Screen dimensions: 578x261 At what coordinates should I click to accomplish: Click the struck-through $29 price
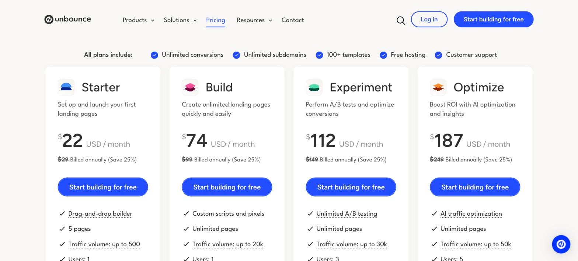pyautogui.click(x=63, y=160)
